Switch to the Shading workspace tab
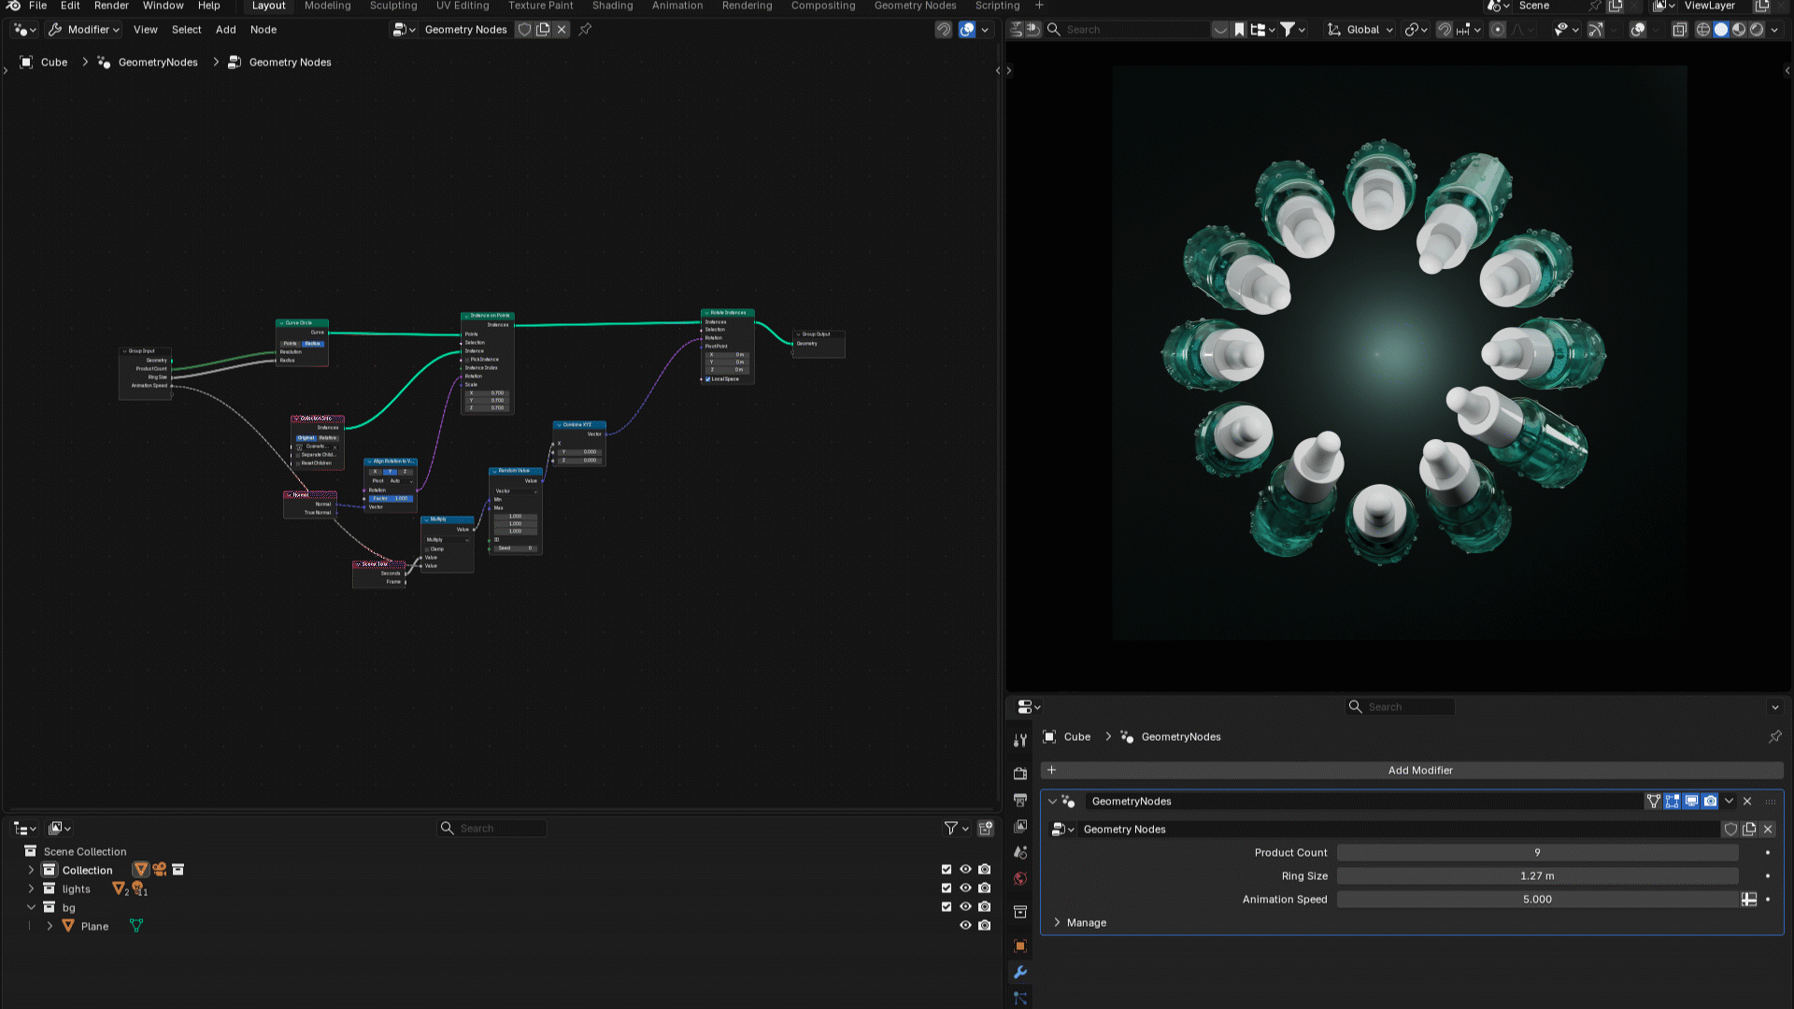This screenshot has width=1794, height=1009. (x=612, y=6)
